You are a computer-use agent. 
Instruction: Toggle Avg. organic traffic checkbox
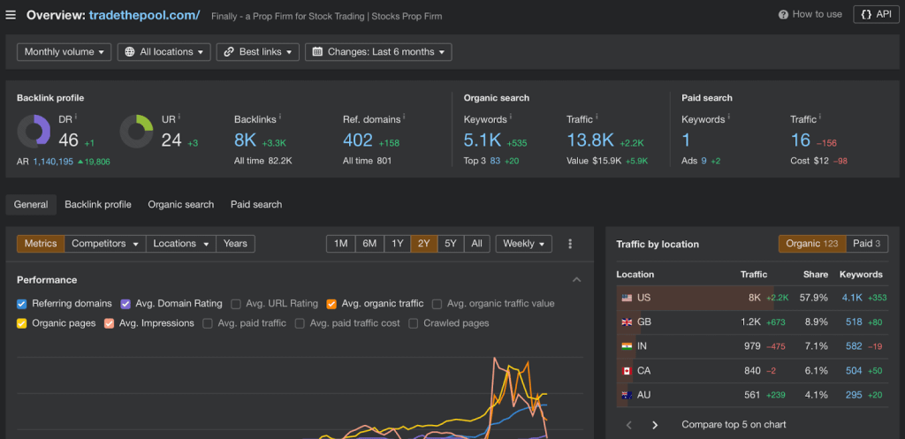pos(331,304)
